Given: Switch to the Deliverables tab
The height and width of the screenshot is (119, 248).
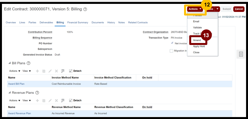Looking at the screenshot, I should pyautogui.click(x=46, y=23).
